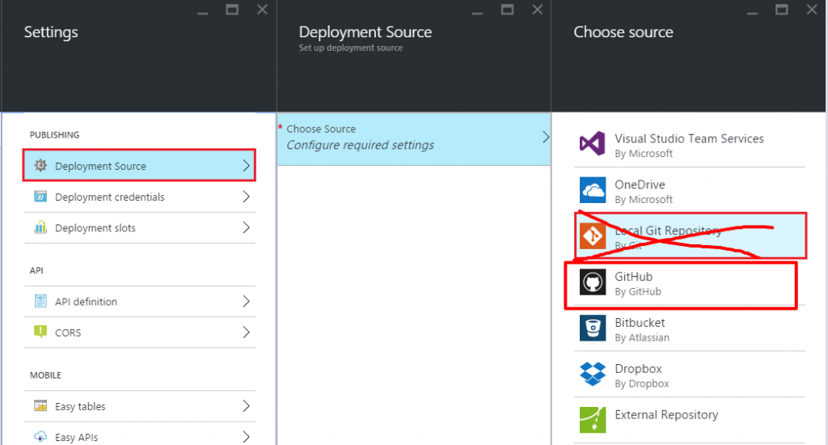Expand the Easy tables chevron
This screenshot has width=828, height=445.
coord(246,406)
